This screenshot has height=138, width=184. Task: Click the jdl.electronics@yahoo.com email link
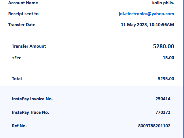tap(146, 14)
